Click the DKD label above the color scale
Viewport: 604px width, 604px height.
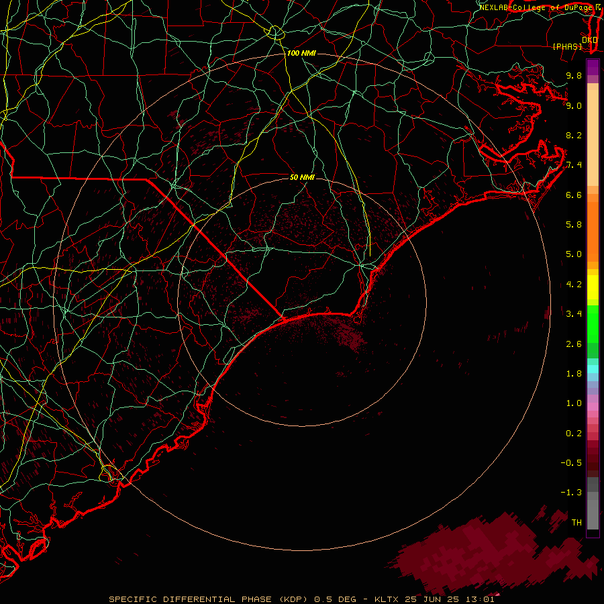tap(590, 40)
